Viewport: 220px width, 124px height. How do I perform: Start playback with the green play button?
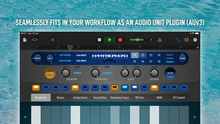[x=110, y=40]
